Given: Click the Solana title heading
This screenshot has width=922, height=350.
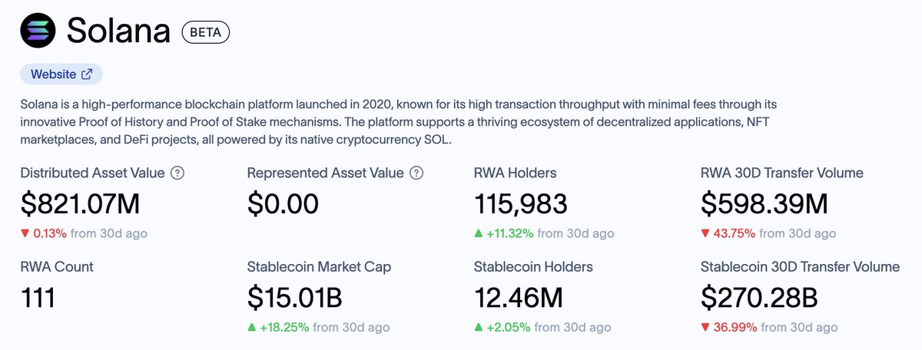Looking at the screenshot, I should pos(118,31).
